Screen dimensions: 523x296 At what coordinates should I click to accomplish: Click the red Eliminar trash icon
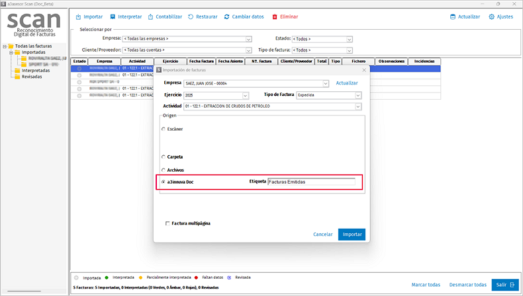click(x=275, y=17)
